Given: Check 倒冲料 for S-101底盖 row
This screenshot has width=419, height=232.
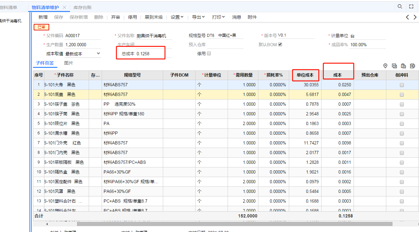Looking at the screenshot, I should pos(402,95).
